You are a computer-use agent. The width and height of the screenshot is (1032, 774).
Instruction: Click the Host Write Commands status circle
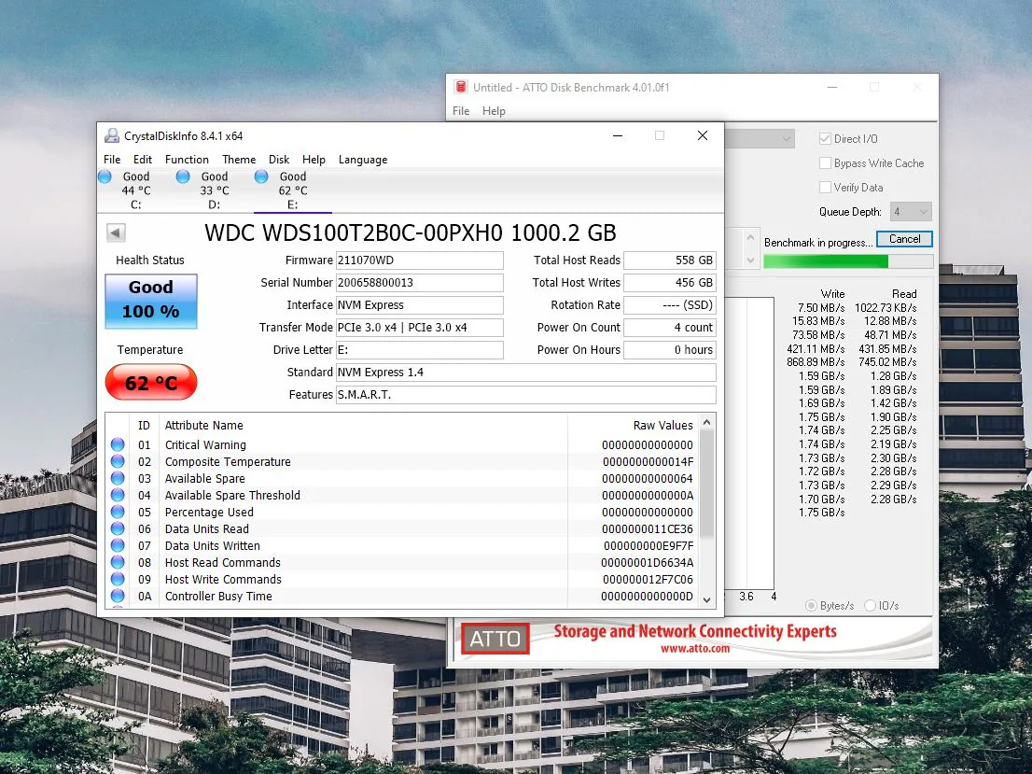(x=118, y=579)
